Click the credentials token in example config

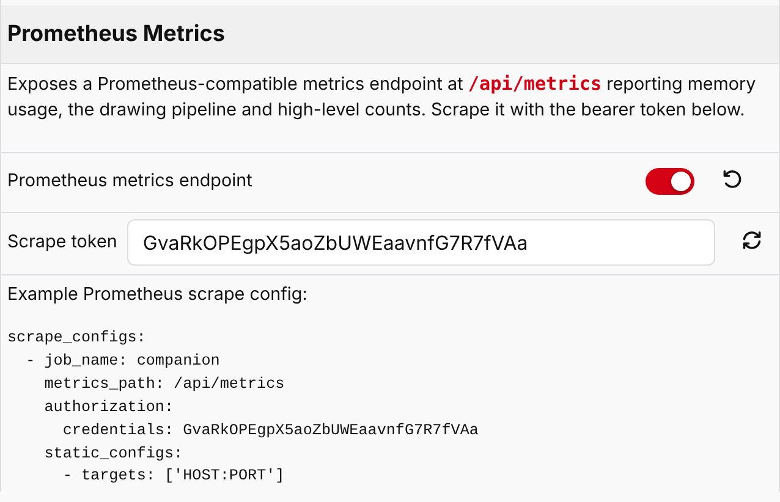coord(331,430)
